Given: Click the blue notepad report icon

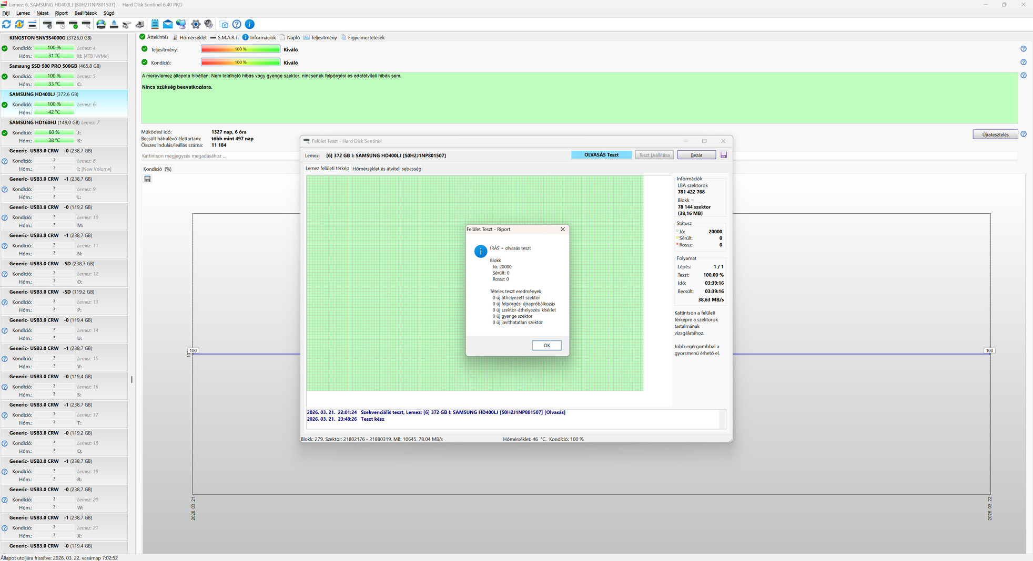Looking at the screenshot, I should (x=155, y=24).
